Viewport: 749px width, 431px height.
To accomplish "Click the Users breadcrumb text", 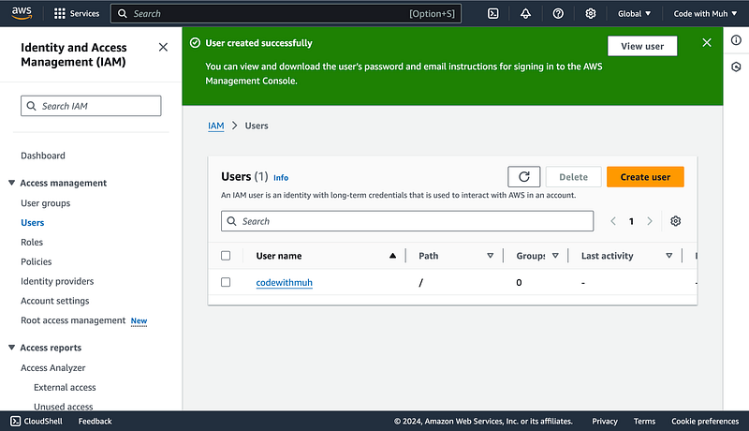I will [x=257, y=126].
